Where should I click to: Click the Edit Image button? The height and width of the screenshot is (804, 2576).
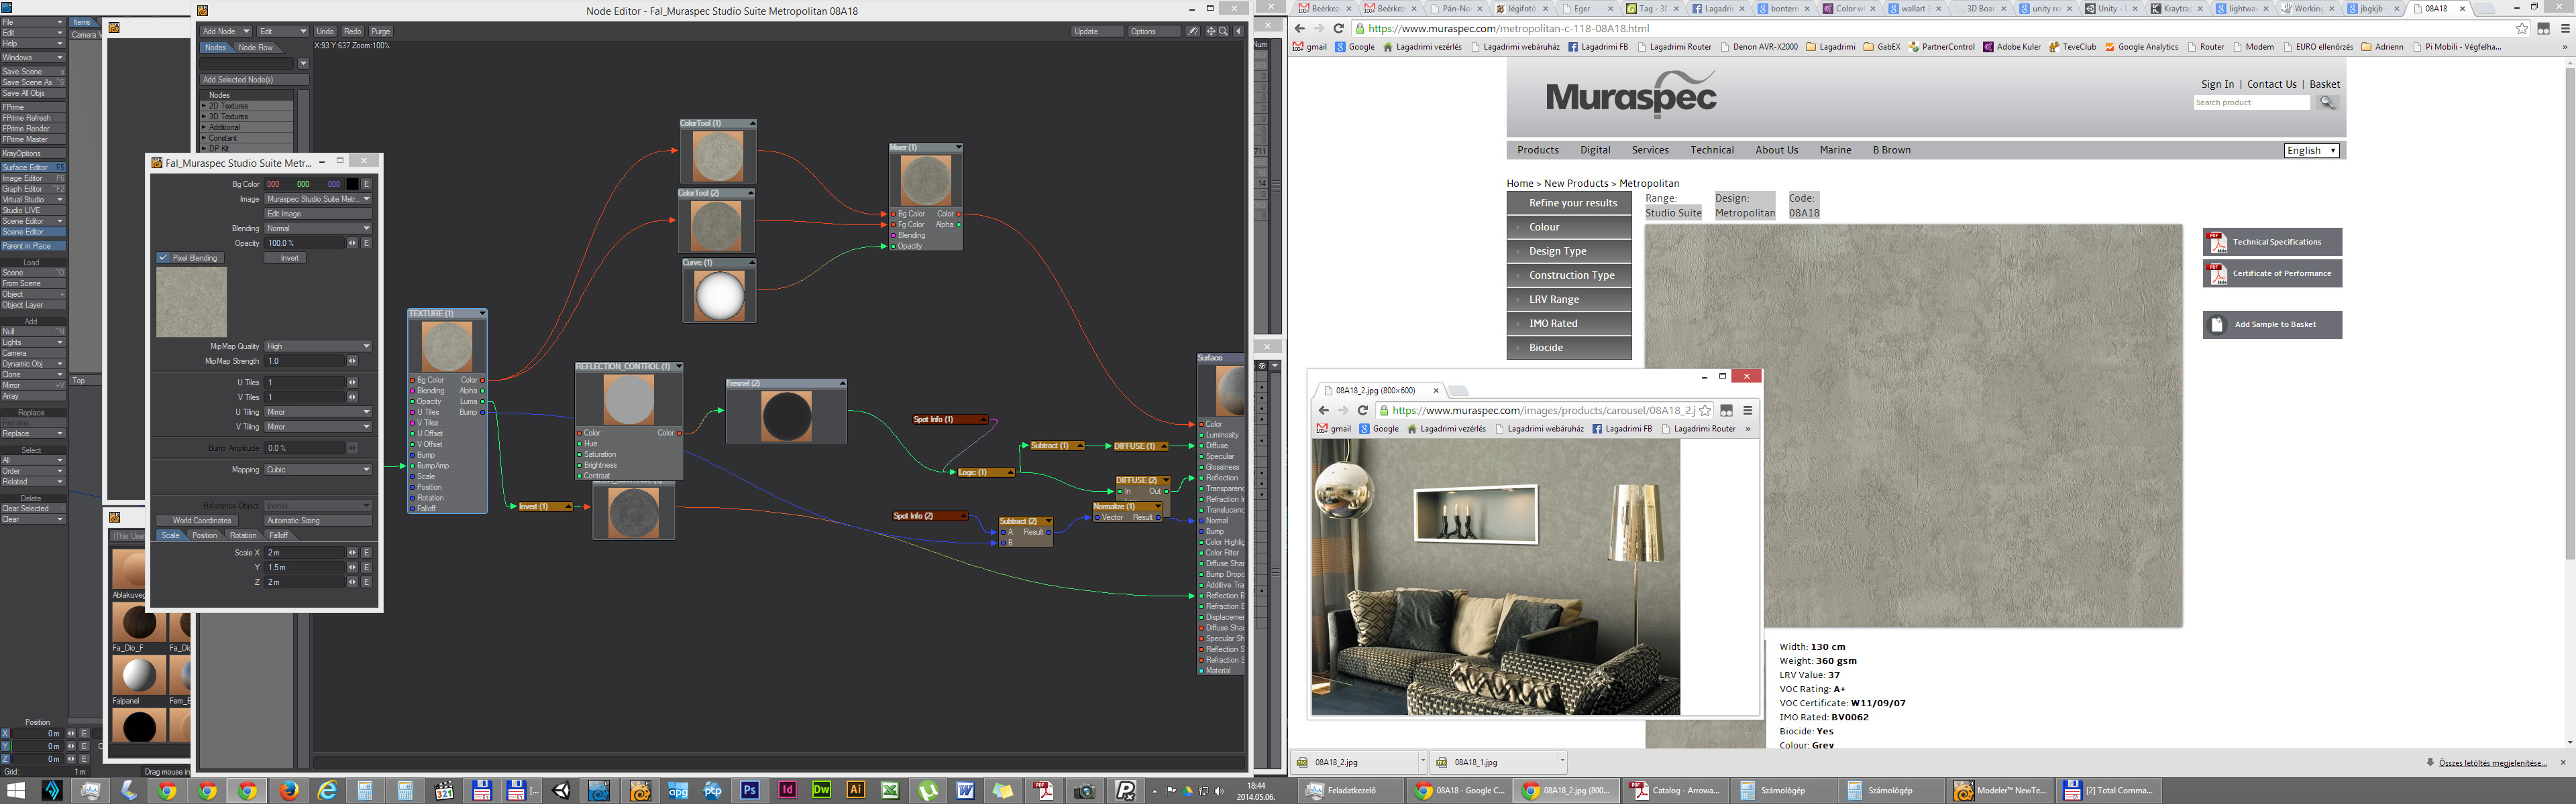click(318, 214)
